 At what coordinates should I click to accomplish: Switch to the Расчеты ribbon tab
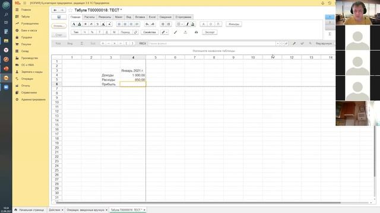click(90, 17)
